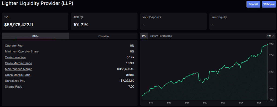The height and width of the screenshot is (107, 277).
Task: Show the Return Percentage chart tab
Action: click(x=161, y=36)
